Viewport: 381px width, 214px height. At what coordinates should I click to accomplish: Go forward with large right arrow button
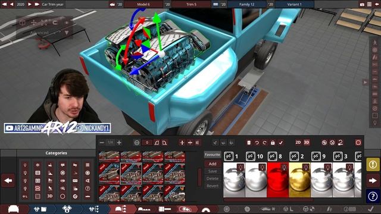pyautogui.click(x=373, y=181)
